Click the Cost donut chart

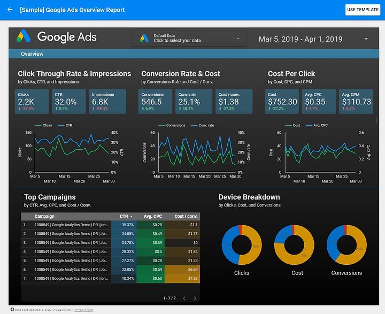[x=294, y=244]
